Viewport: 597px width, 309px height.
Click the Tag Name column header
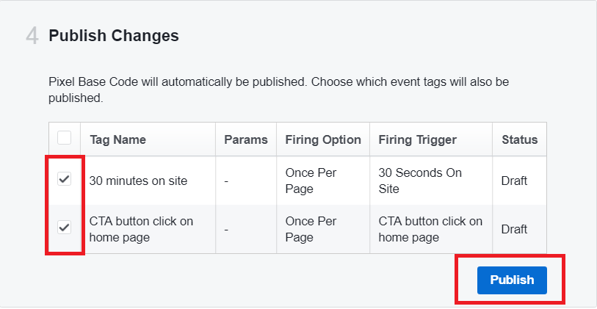pos(117,139)
